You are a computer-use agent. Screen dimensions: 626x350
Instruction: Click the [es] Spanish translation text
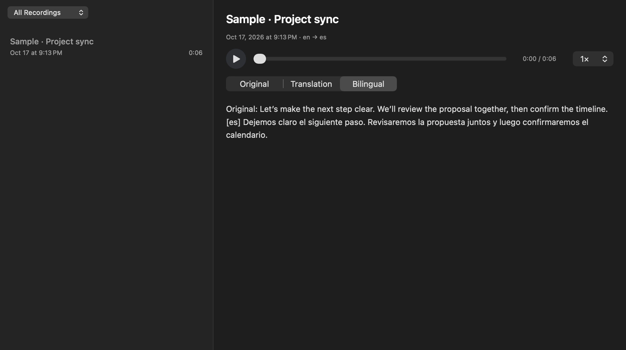point(407,128)
